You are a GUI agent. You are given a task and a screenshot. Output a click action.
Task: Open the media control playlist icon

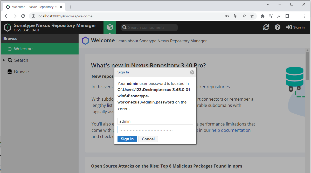point(271,16)
